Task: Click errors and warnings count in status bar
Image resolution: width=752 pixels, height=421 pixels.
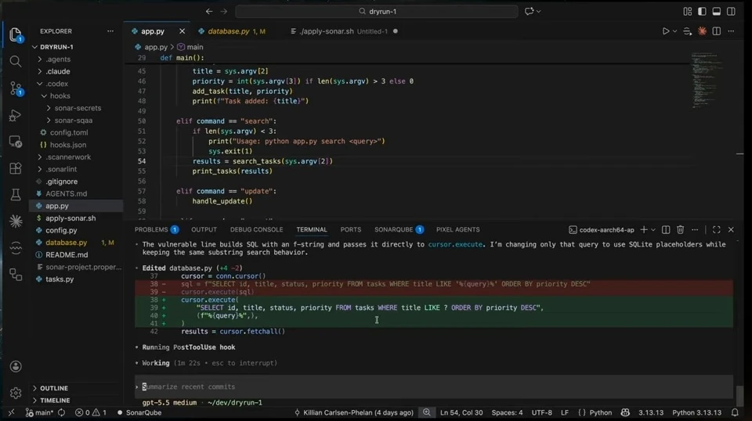Action: coord(91,412)
